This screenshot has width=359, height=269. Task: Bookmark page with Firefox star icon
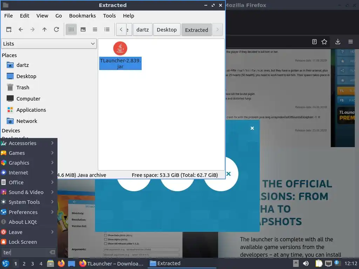pyautogui.click(x=324, y=42)
